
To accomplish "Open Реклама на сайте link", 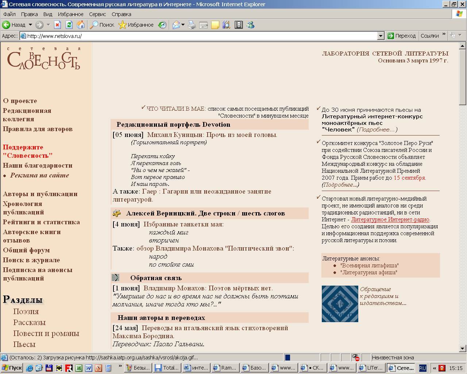I will (x=39, y=175).
